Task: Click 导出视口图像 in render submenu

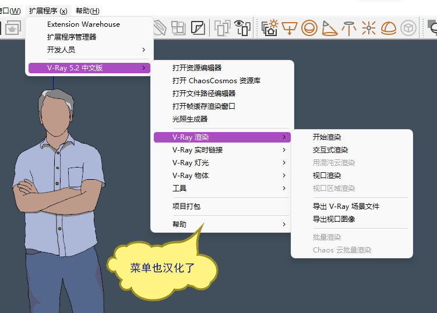Action: [352, 219]
